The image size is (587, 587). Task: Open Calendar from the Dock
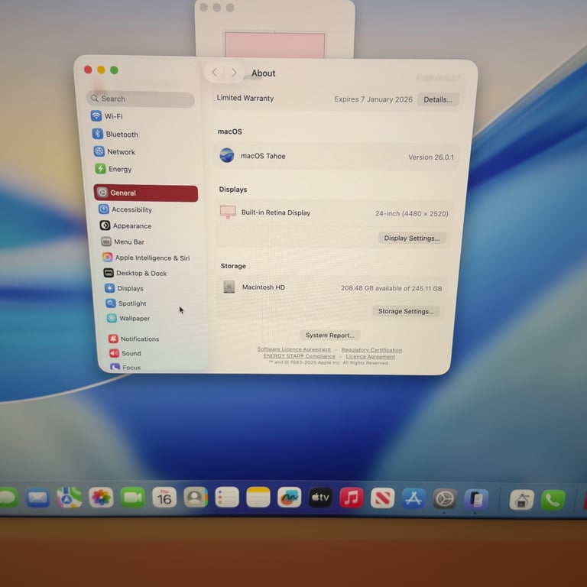point(164,497)
